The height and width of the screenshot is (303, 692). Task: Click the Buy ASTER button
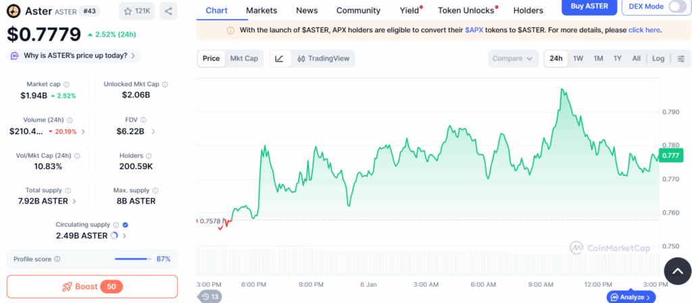click(589, 7)
